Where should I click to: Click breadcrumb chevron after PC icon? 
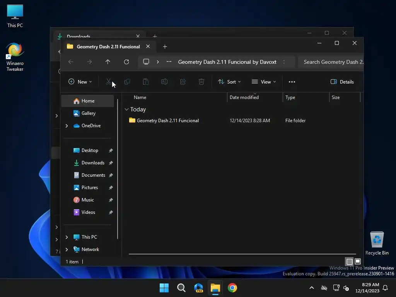[158, 62]
